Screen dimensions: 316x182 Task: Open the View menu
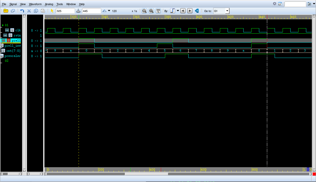point(23,4)
